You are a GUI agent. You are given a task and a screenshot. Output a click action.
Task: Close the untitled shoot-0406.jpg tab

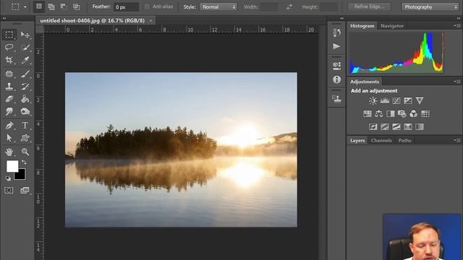[x=151, y=21]
